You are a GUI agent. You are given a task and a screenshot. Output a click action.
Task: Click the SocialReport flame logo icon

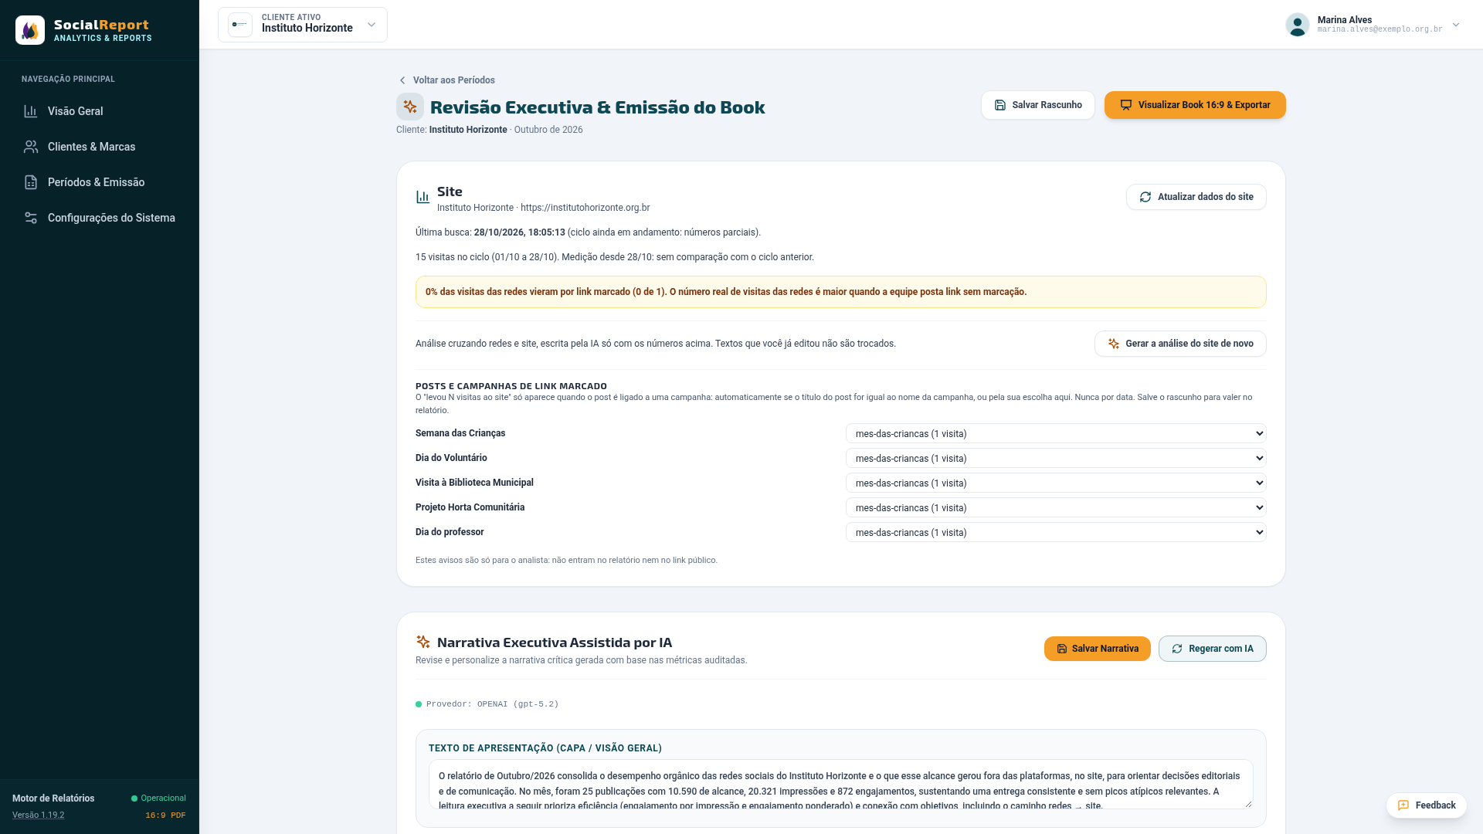[30, 30]
